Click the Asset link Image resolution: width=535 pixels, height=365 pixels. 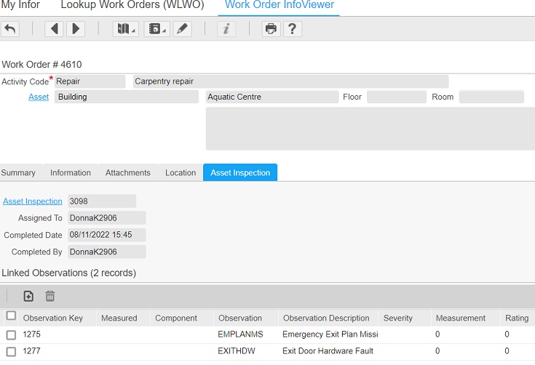[x=39, y=97]
